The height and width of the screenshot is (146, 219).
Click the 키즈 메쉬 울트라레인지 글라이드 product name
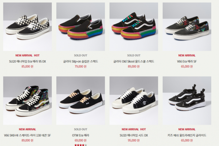pos(187,135)
